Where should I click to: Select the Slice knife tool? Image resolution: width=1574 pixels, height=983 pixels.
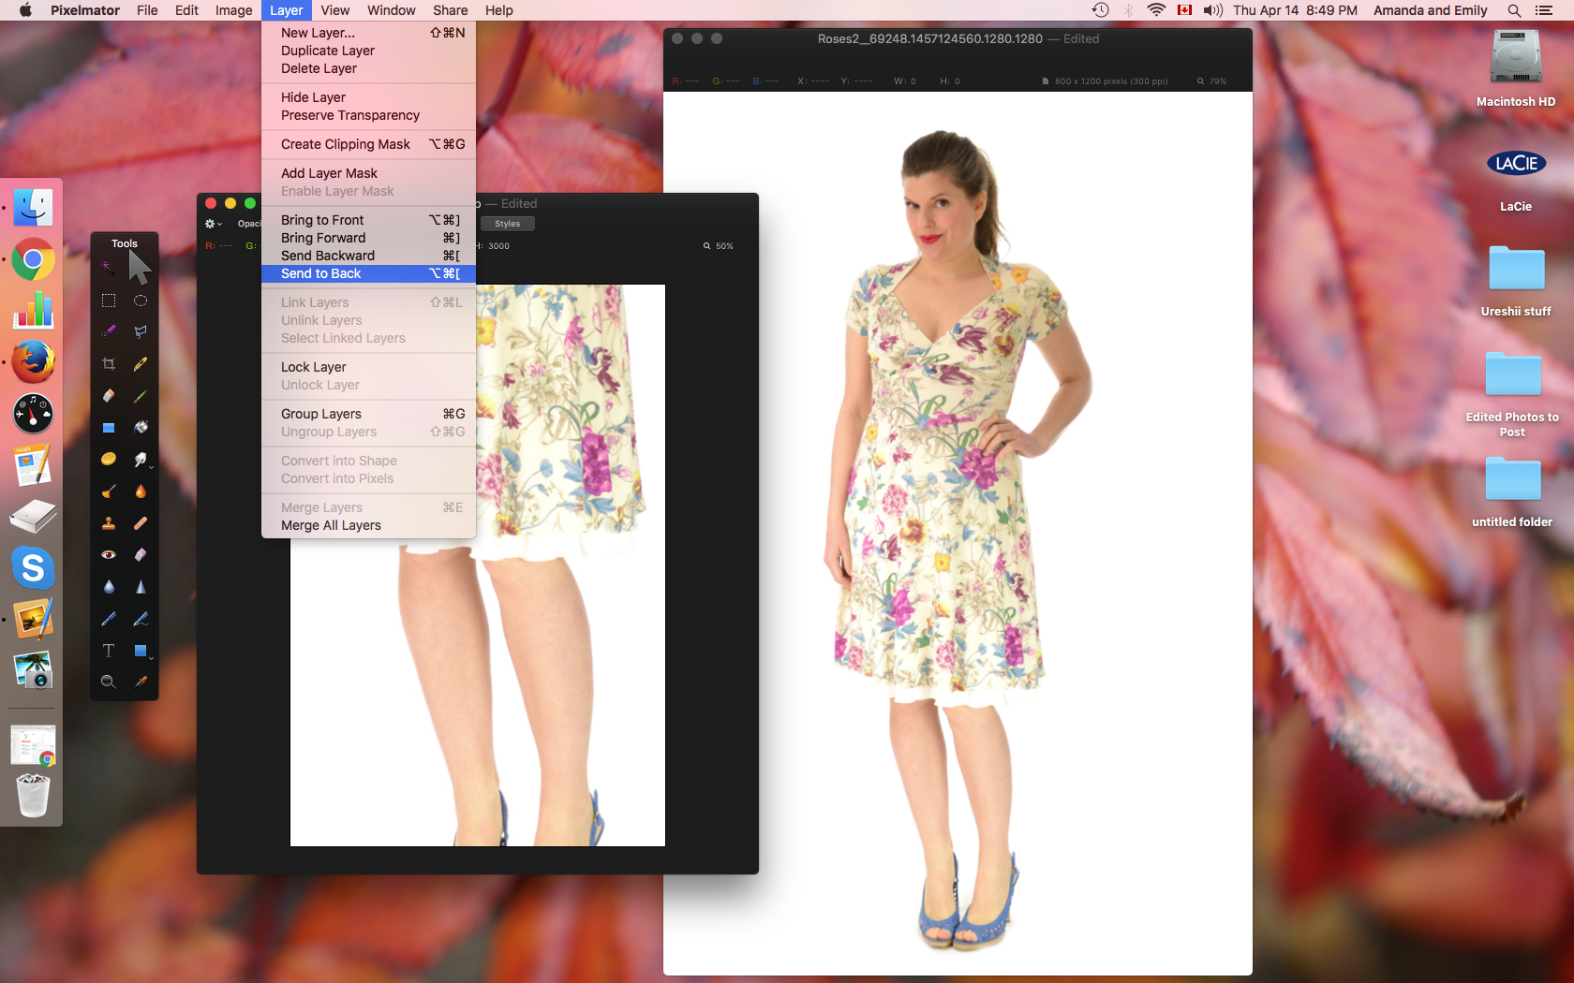[141, 364]
